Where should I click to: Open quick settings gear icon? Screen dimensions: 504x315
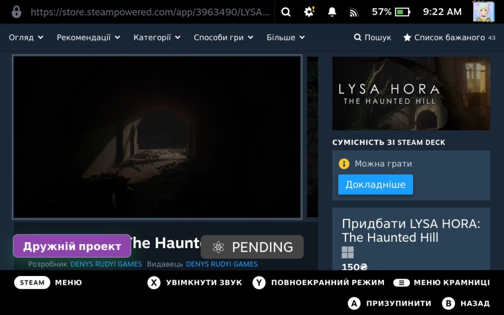pyautogui.click(x=309, y=12)
